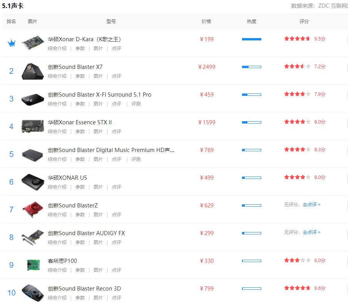
Task: Click 去点评 link for 创新Sound BlasterZ
Action: [x=311, y=205]
